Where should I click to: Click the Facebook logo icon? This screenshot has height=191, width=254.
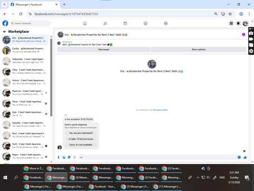click(5, 23)
